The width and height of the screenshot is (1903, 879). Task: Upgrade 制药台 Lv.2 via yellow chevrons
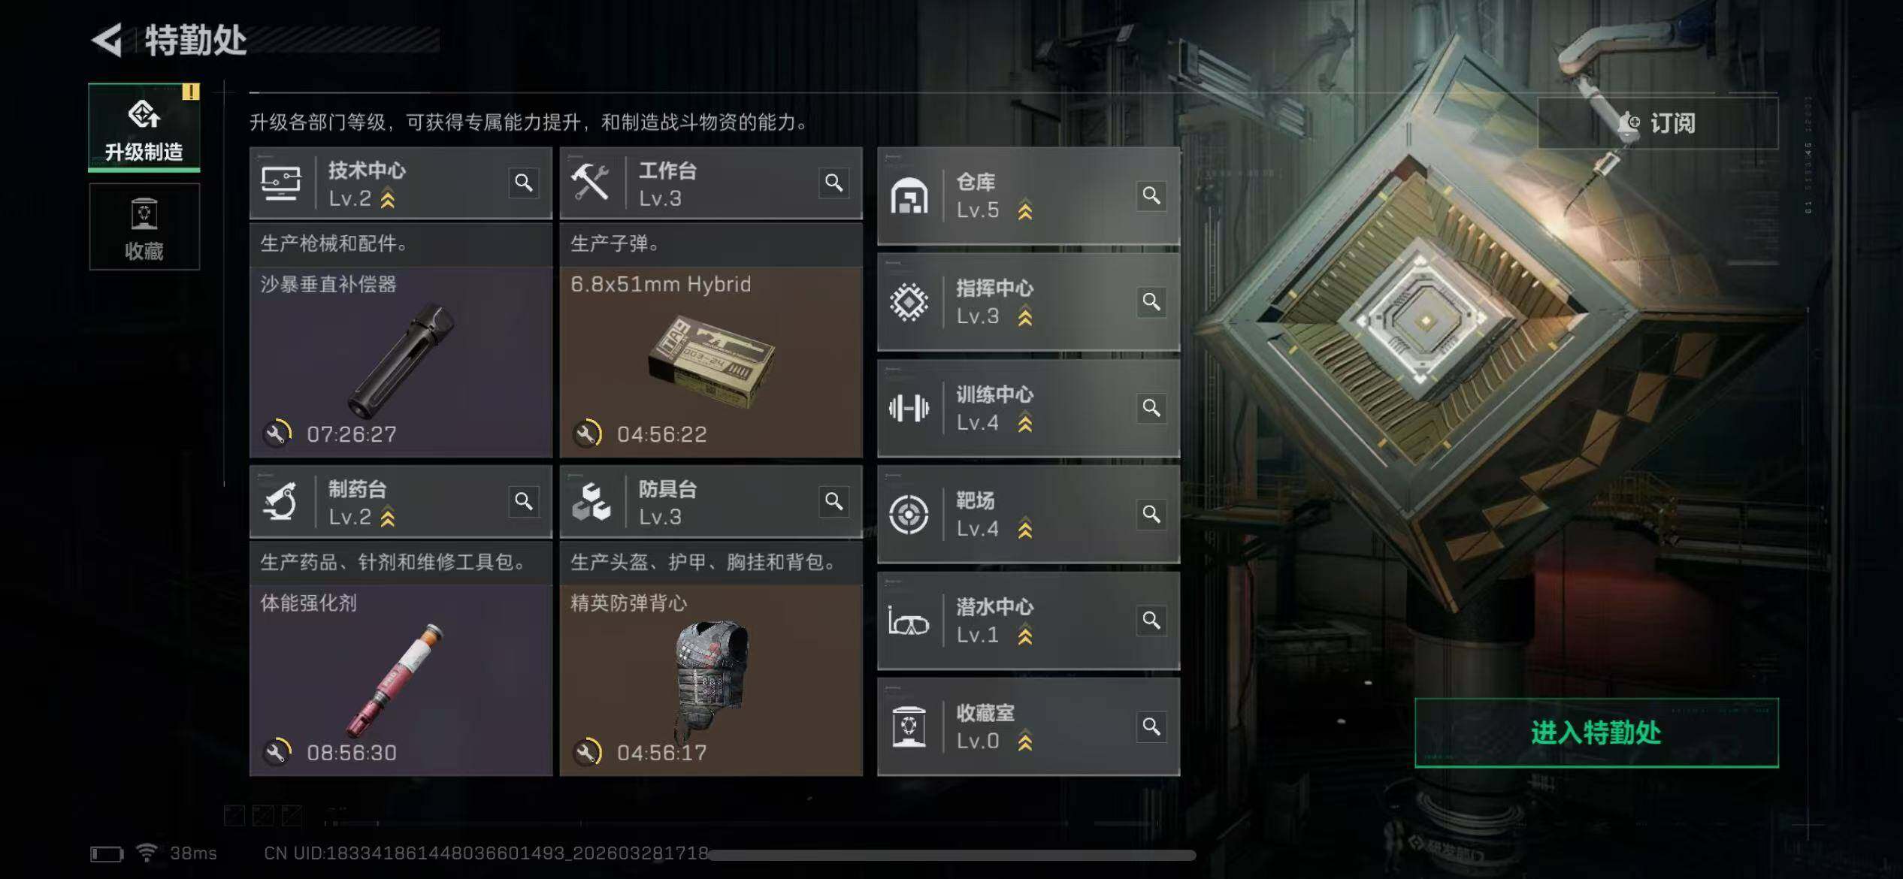pos(388,518)
